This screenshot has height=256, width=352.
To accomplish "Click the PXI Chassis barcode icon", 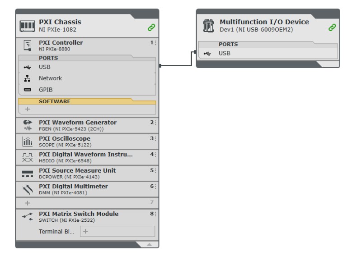I will coord(28,26).
